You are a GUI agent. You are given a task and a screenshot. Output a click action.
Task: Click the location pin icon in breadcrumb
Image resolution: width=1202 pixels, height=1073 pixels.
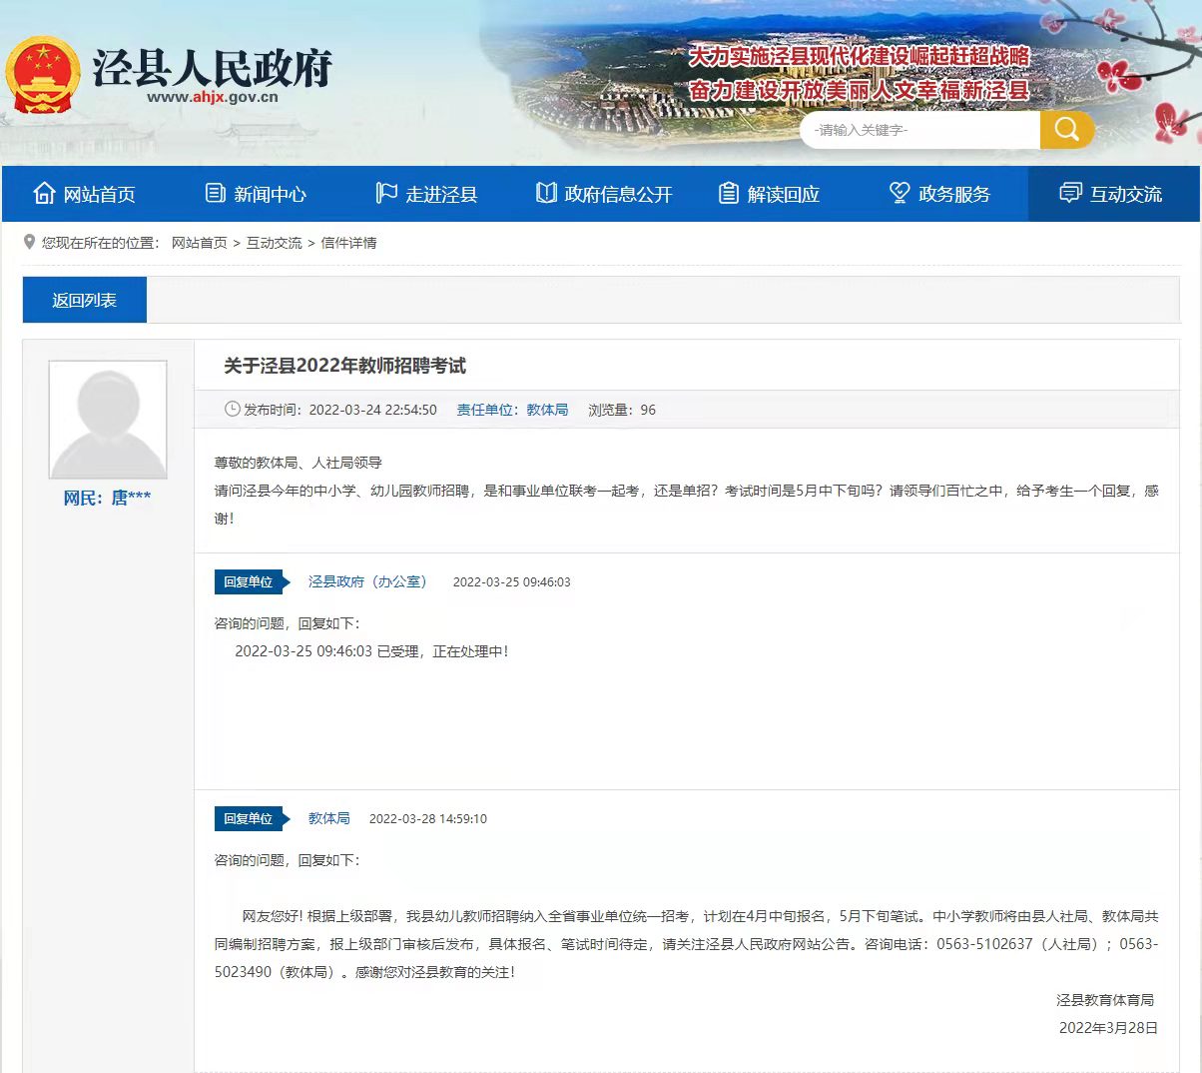(x=30, y=243)
